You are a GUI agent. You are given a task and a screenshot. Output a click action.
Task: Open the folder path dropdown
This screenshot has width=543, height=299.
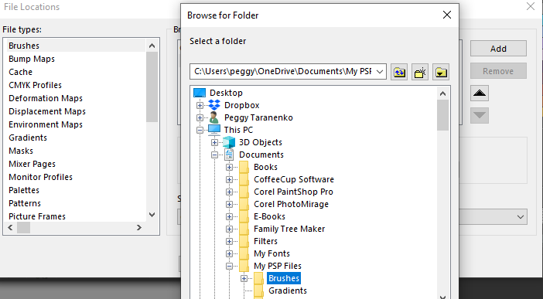pyautogui.click(x=380, y=72)
